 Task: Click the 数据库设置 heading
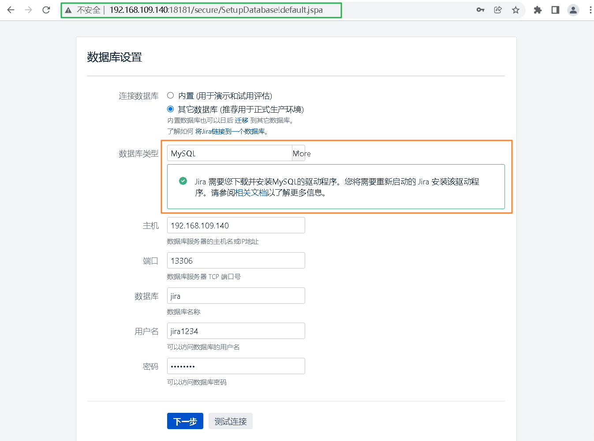pos(115,57)
